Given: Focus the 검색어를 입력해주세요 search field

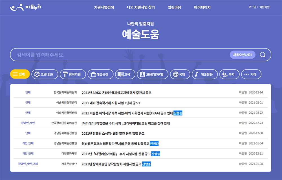Looking at the screenshot, I should (118, 55).
